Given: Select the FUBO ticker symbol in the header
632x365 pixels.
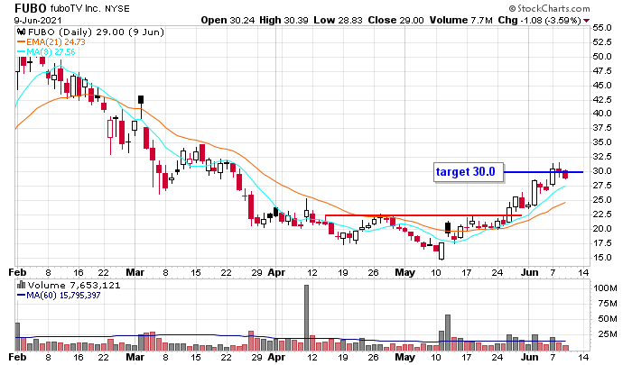Looking at the screenshot, I should pos(31,7).
